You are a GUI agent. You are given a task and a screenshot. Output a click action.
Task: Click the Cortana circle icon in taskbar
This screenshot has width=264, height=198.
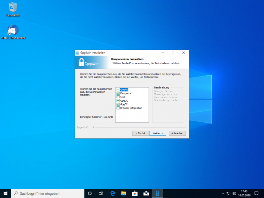[x=90, y=193]
